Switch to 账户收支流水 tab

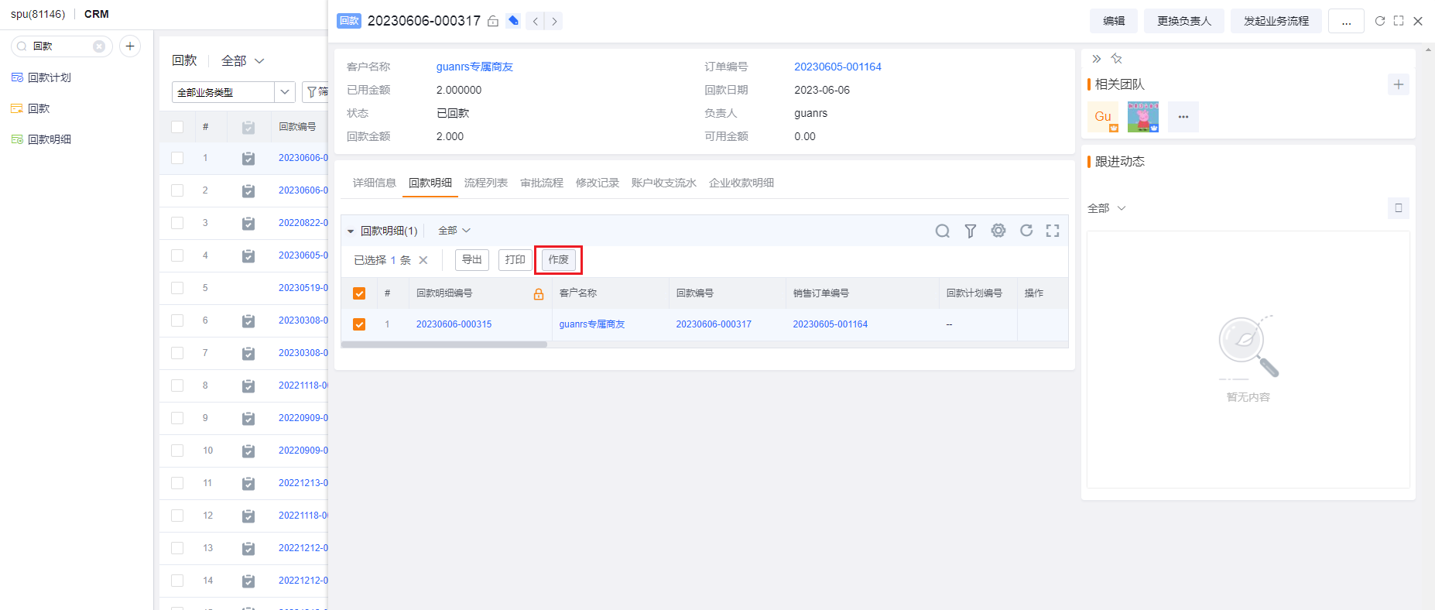(664, 183)
